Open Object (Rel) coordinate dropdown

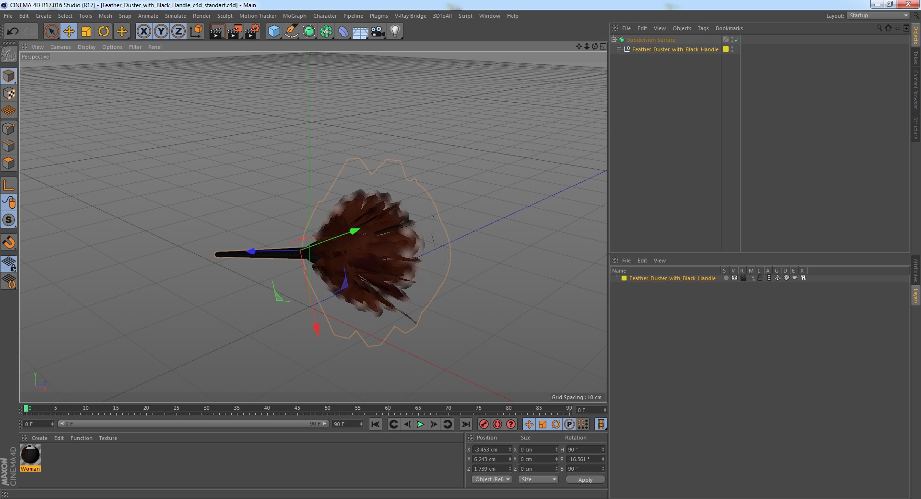coord(492,479)
